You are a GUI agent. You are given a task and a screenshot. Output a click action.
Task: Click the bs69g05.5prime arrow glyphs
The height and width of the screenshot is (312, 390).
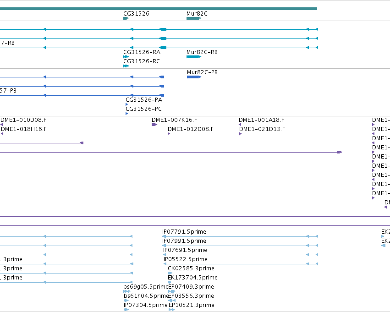click(x=127, y=291)
